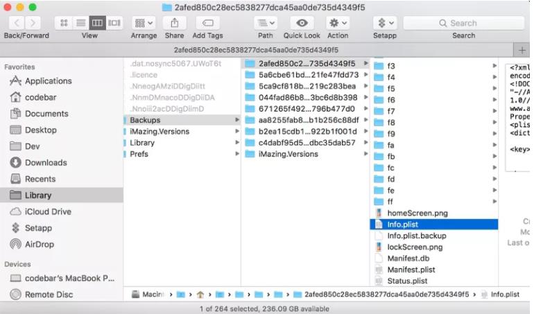
Task: Click the Forward navigation arrow
Action: (x=33, y=23)
